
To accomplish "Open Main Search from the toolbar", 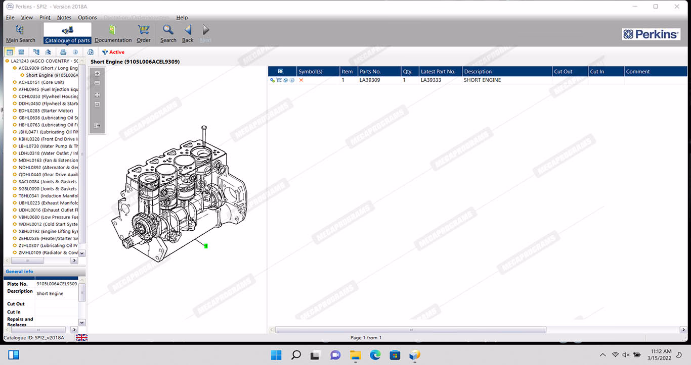I will [x=20, y=34].
